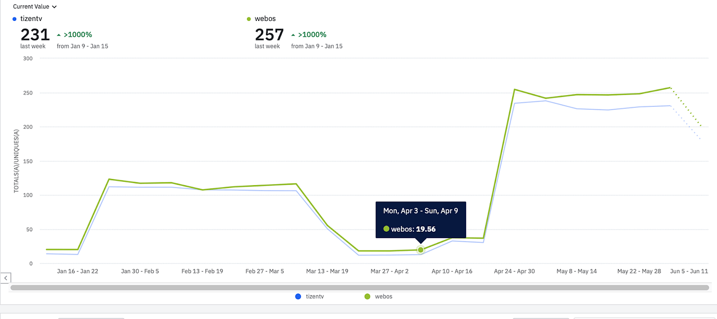
Task: Click the webos dot inside the tooltip
Action: [x=387, y=229]
